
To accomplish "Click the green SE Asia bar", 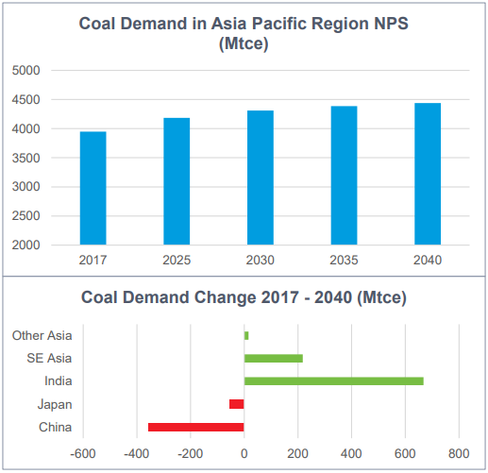I will pyautogui.click(x=274, y=359).
